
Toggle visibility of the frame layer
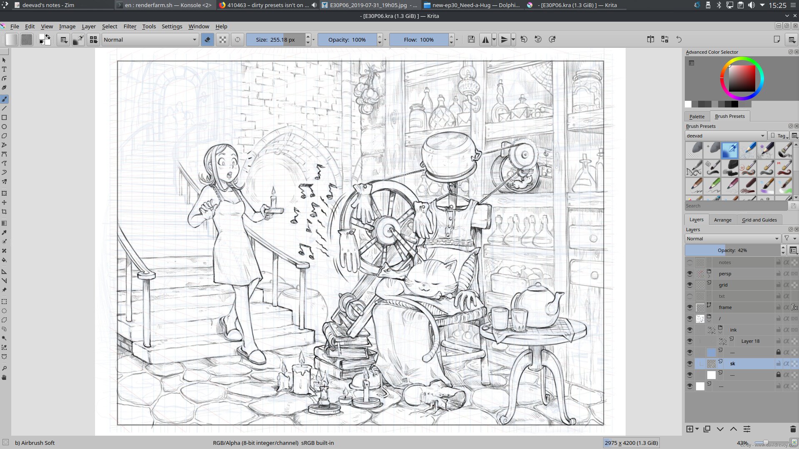click(690, 307)
